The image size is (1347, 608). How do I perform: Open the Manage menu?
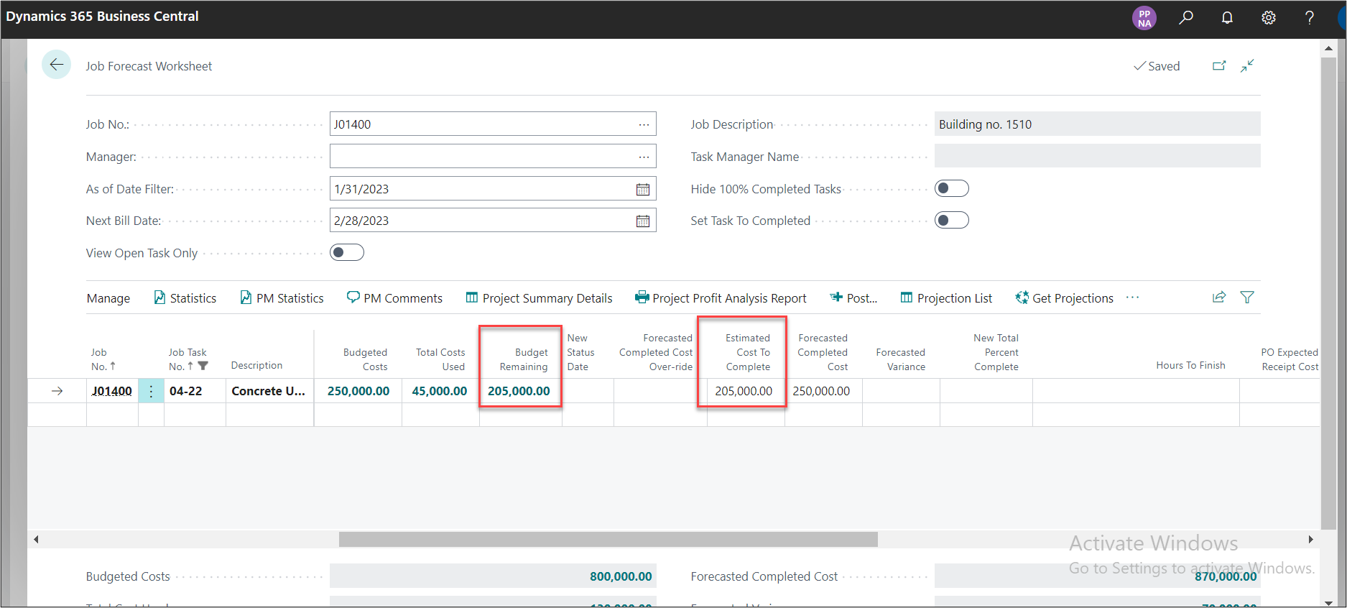tap(108, 298)
